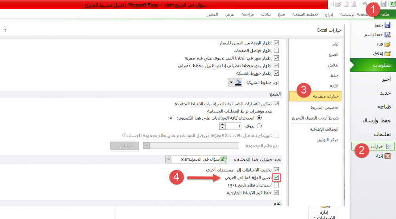Open the undo history dropdown arrow
Image resolution: width=396 pixels, height=219 pixels.
(x=360, y=4)
